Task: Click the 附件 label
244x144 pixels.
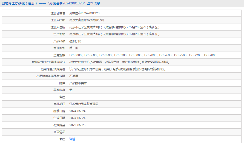Action: pos(62,83)
